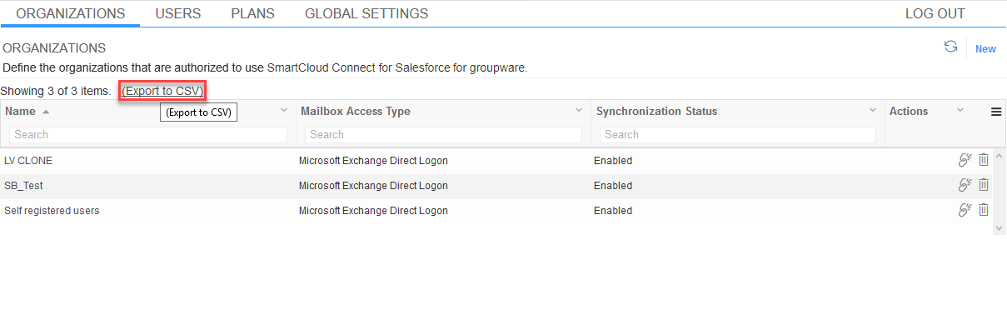Delete the LV CLONE organization with trash icon
Screen dimensions: 1007x310
984,160
